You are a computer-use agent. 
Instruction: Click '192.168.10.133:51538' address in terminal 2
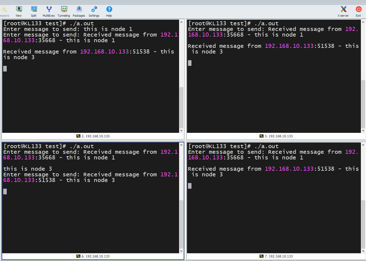point(115,52)
